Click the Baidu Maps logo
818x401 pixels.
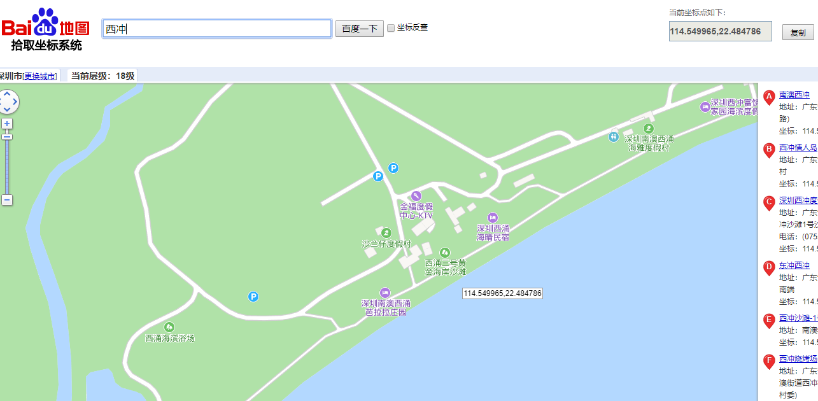pyautogui.click(x=45, y=22)
